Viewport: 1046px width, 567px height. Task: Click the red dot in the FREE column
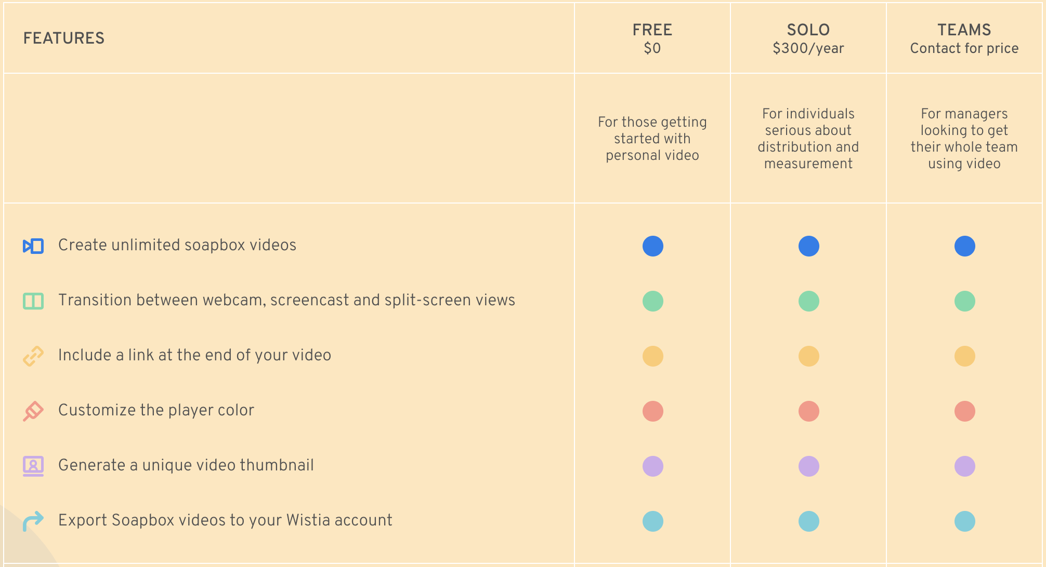(653, 411)
